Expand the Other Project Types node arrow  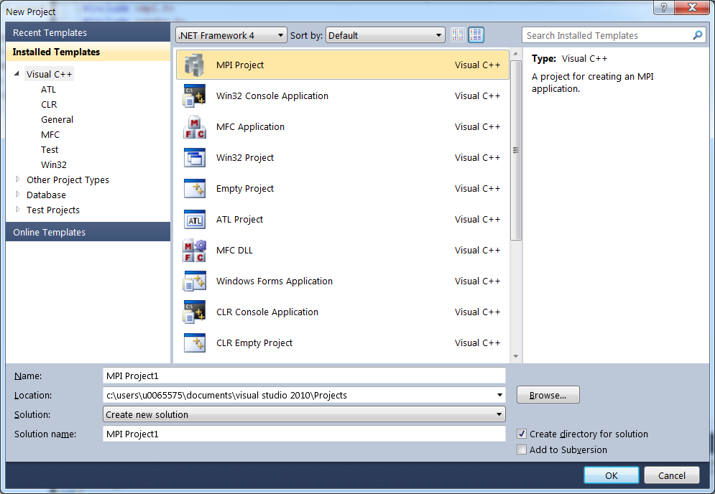[18, 180]
